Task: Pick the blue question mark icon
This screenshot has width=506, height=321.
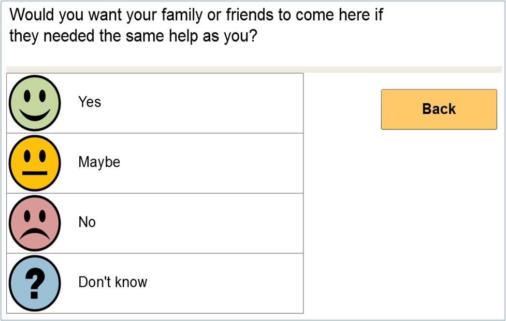Action: click(34, 283)
